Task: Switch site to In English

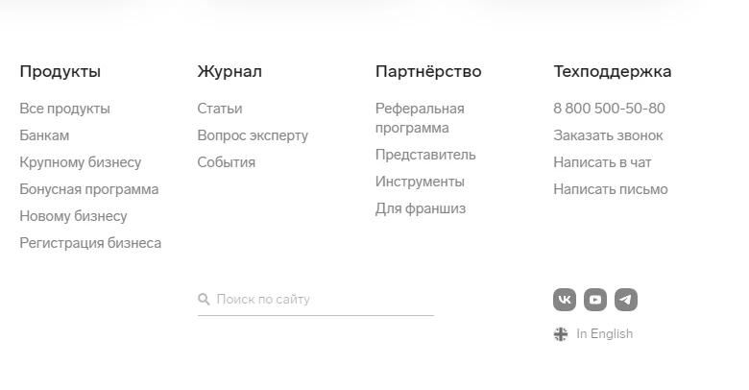Action: coord(604,334)
